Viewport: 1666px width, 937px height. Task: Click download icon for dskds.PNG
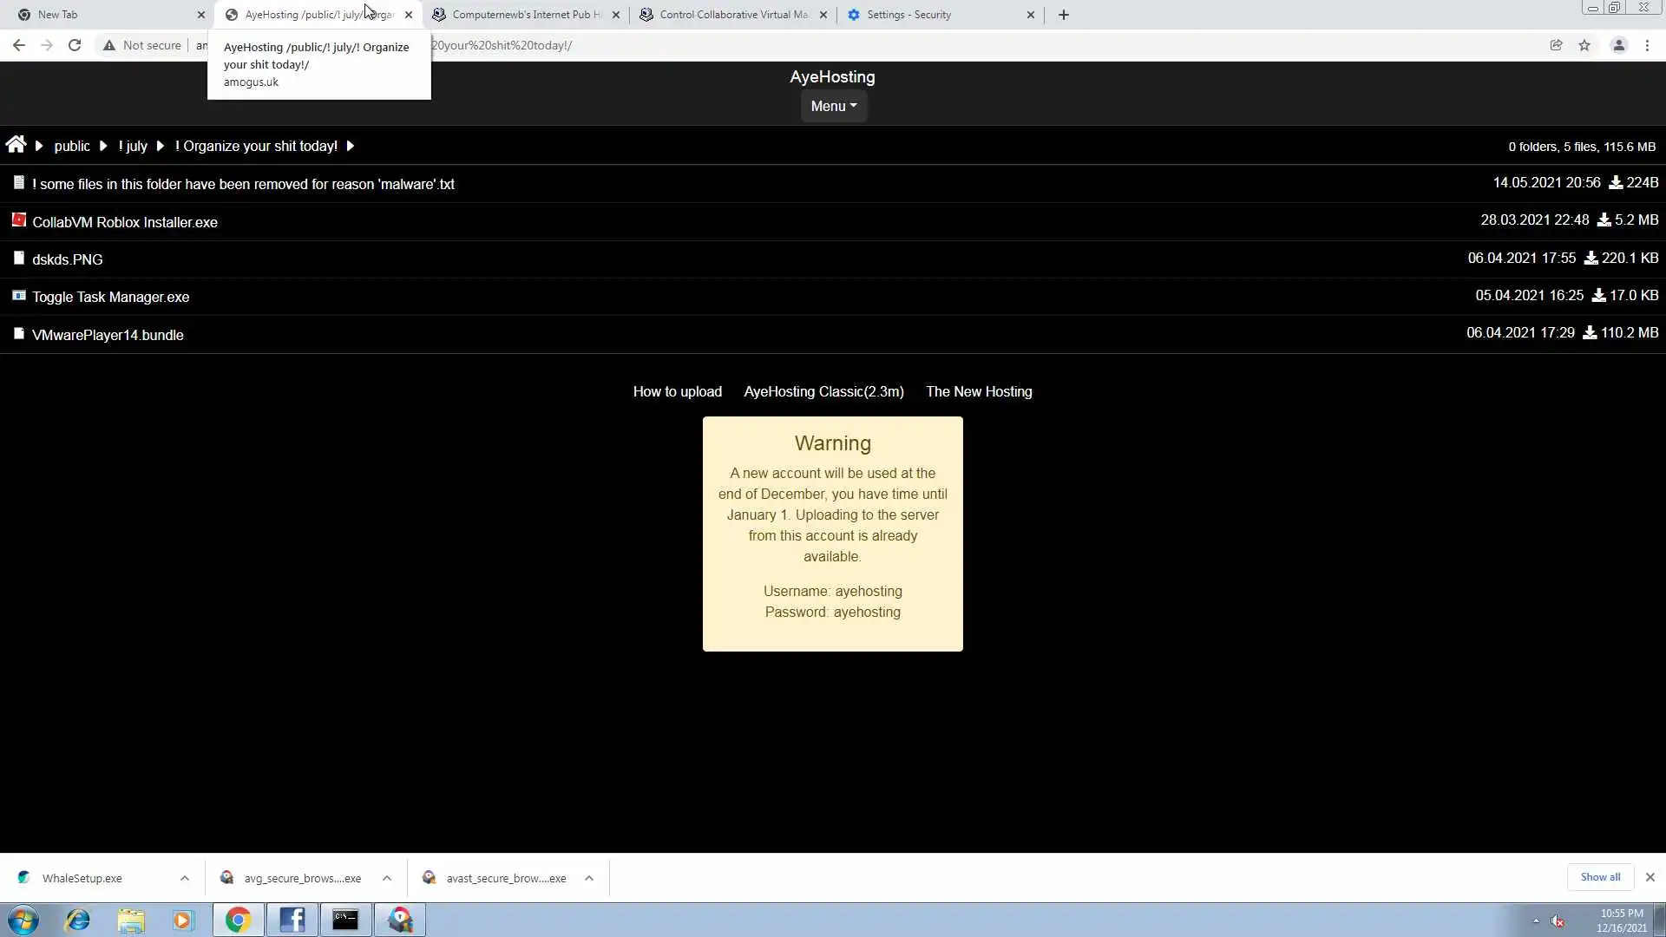click(1591, 259)
